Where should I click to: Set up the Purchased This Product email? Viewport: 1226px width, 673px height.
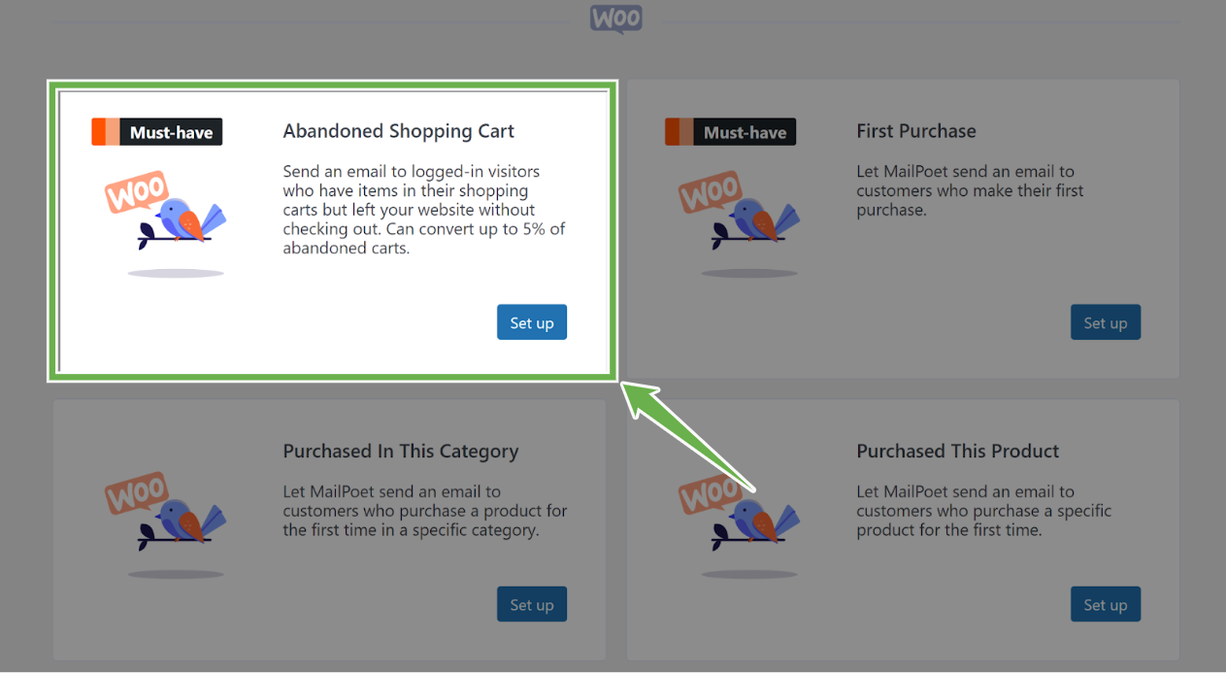[1106, 604]
